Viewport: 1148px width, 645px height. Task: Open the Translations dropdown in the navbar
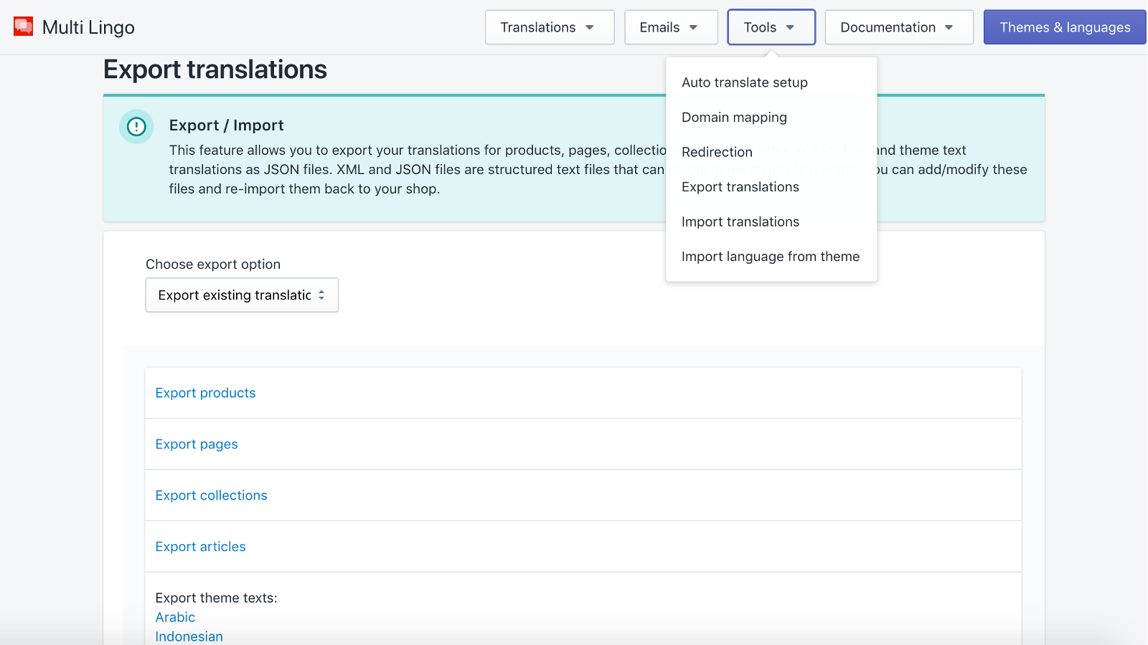[x=550, y=27]
